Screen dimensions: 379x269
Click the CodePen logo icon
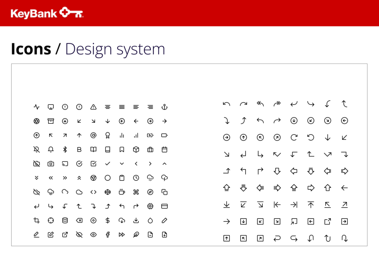(108, 192)
